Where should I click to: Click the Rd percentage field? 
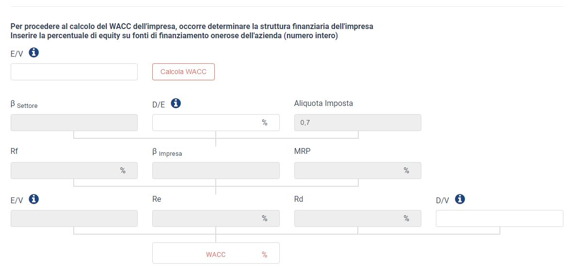tap(358, 218)
